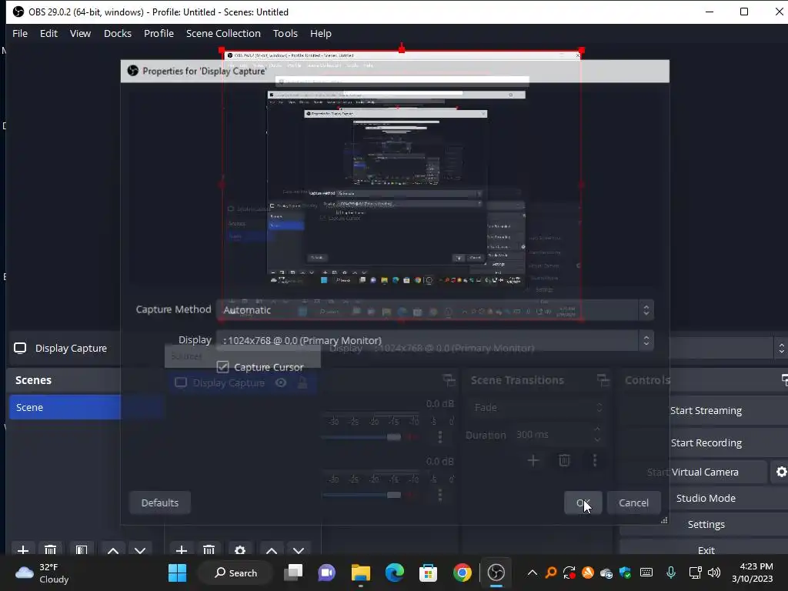Viewport: 788px width, 591px height.
Task: Open the Capture Method dropdown
Action: (436, 310)
